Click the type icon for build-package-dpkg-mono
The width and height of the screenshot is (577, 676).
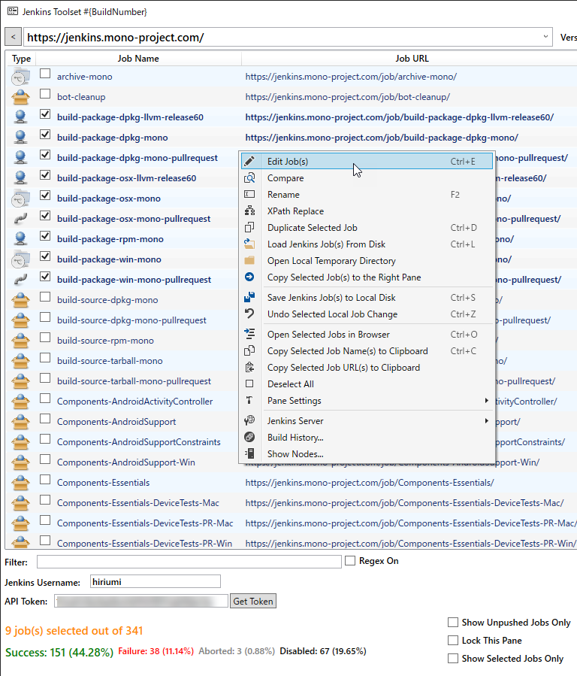pos(20,138)
